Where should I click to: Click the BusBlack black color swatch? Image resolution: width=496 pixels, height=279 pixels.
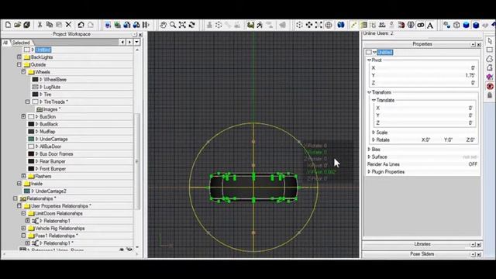pyautogui.click(x=31, y=124)
